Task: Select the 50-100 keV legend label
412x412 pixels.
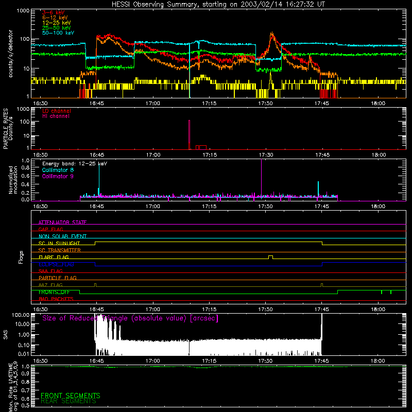Action: click(58, 32)
